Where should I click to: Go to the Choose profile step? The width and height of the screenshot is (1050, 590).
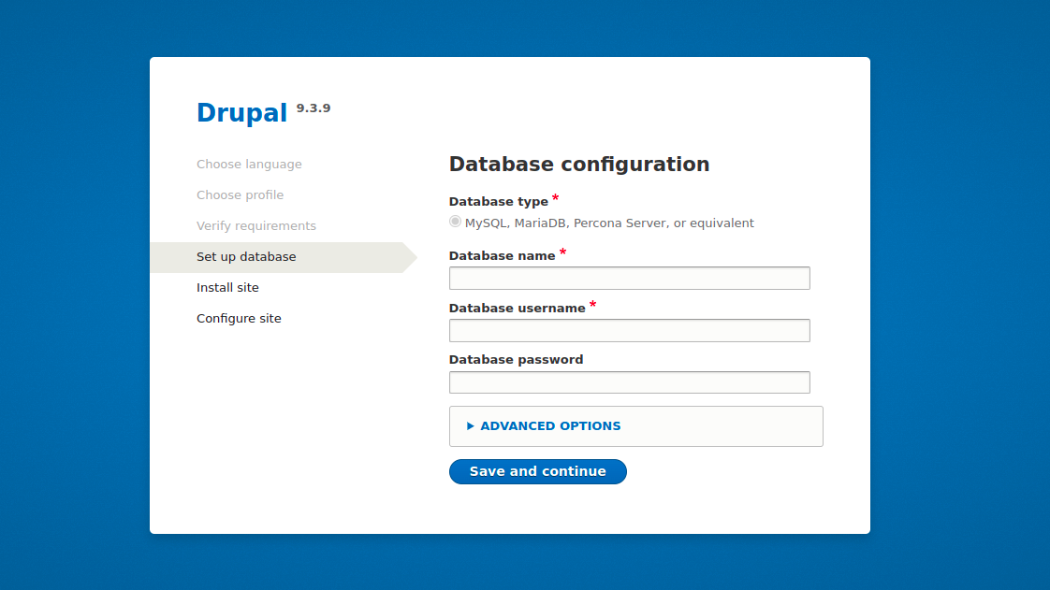[240, 195]
